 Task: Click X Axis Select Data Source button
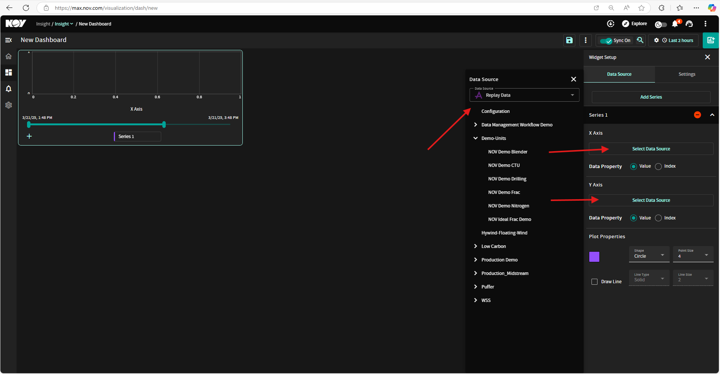(x=651, y=149)
